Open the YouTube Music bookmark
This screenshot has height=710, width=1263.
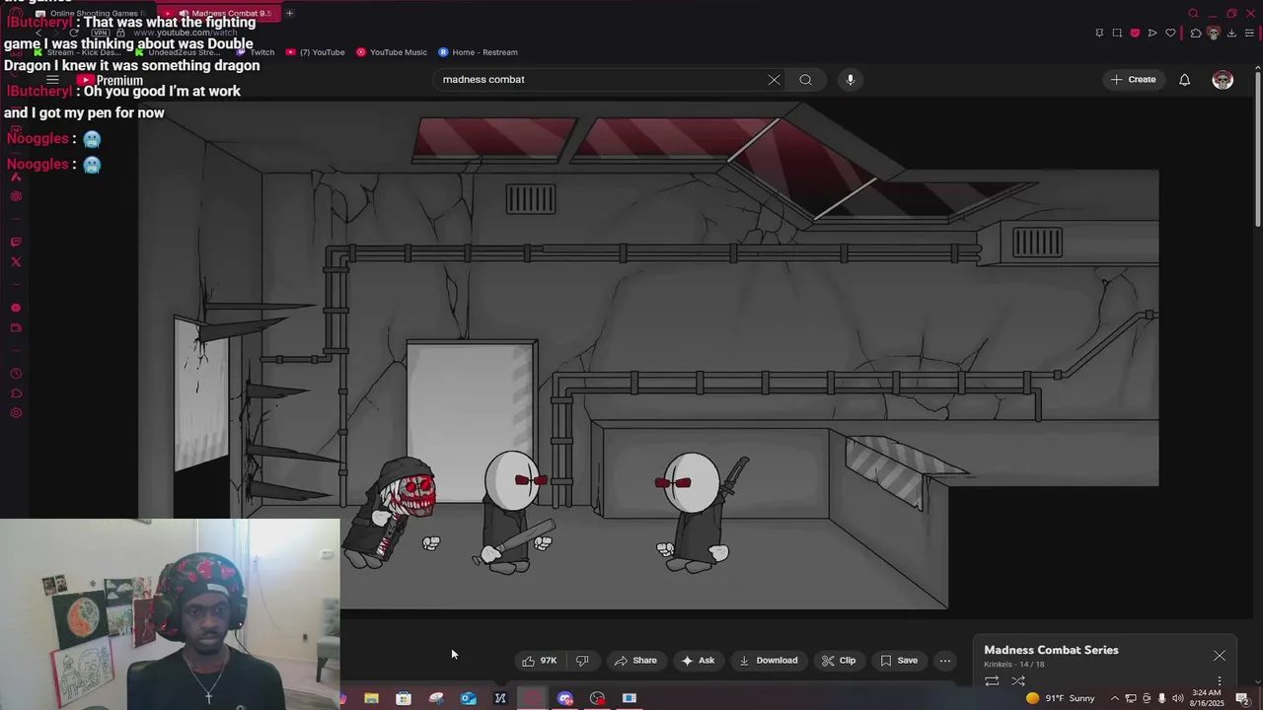392,52
